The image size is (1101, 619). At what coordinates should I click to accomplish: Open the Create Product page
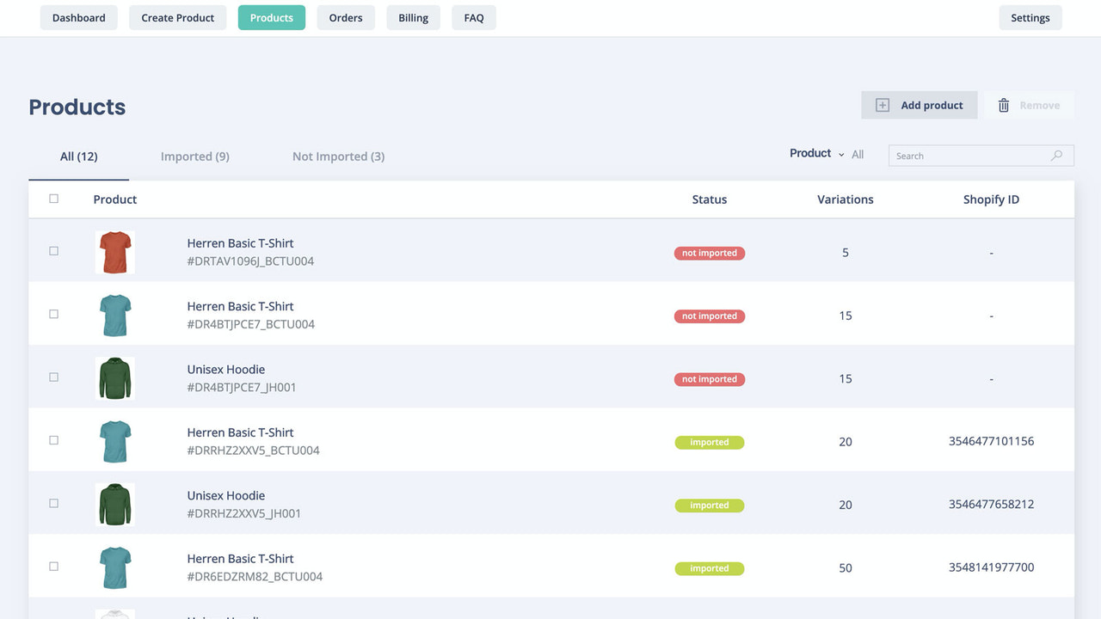177,17
